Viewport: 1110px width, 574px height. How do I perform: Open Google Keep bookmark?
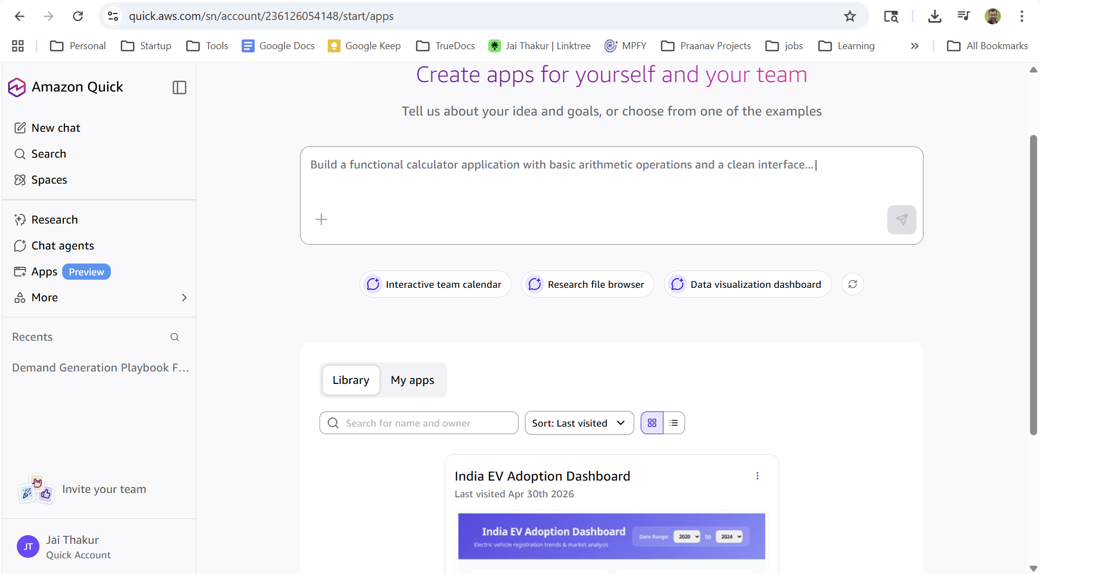[x=364, y=46]
